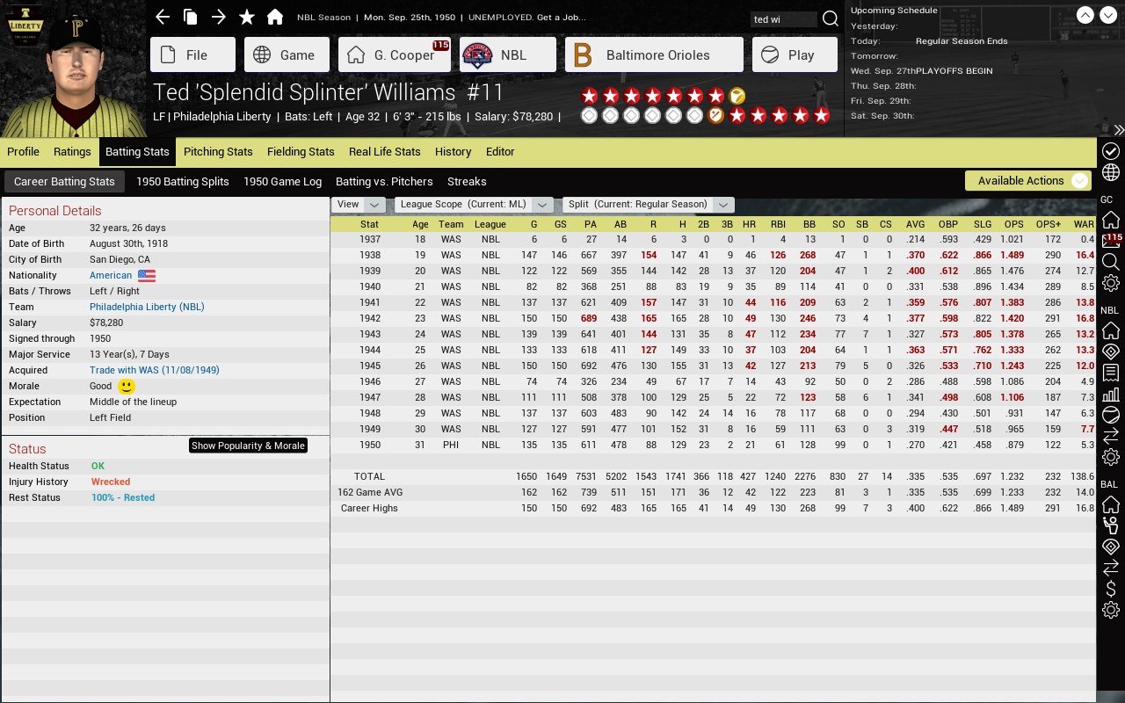
Task: Expand the Split Regular Season dropdown
Action: click(x=648, y=204)
